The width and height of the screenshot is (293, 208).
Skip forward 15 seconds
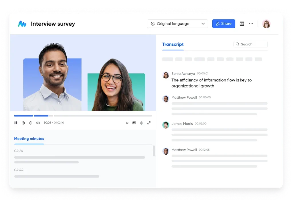coord(31,123)
